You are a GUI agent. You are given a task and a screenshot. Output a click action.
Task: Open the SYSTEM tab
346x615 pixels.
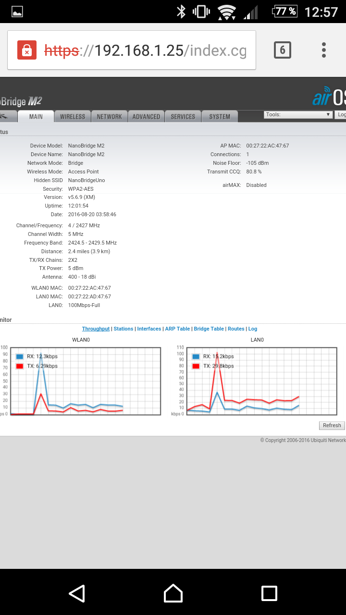tap(220, 116)
